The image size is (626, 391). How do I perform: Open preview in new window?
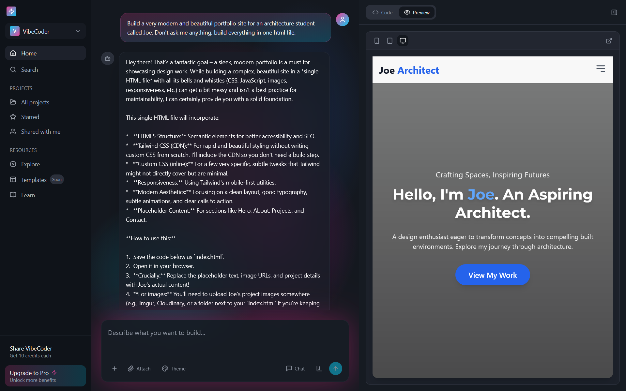609,41
